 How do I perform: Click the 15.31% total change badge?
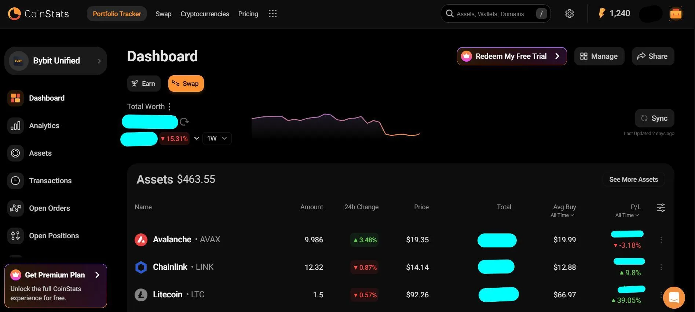(174, 138)
